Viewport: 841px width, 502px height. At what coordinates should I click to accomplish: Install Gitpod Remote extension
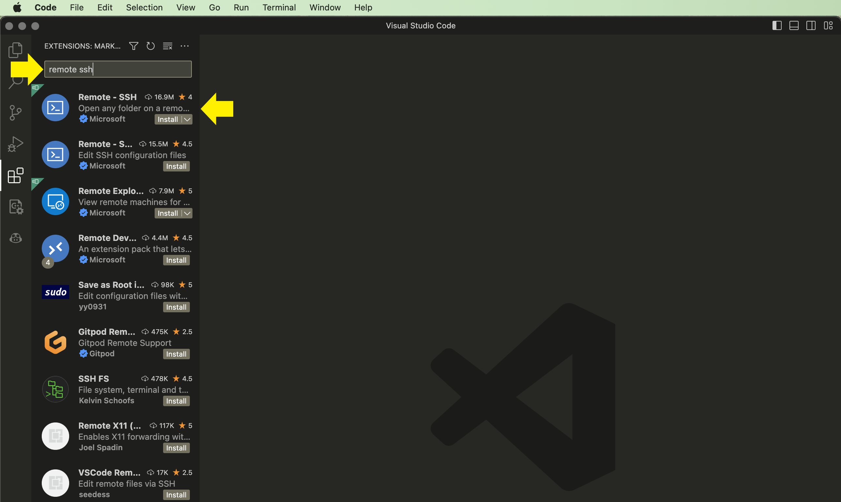176,354
